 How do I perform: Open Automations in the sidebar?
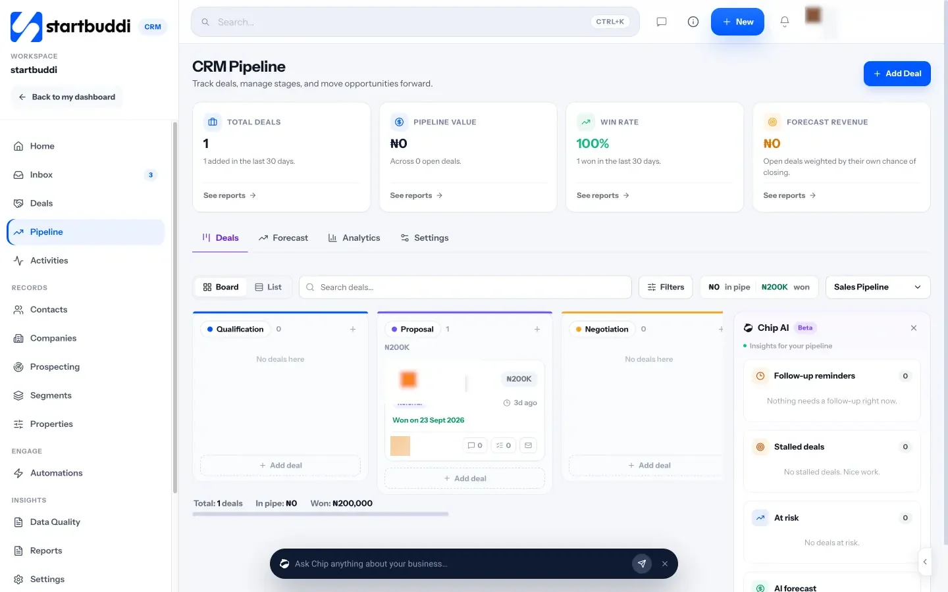pos(86,473)
